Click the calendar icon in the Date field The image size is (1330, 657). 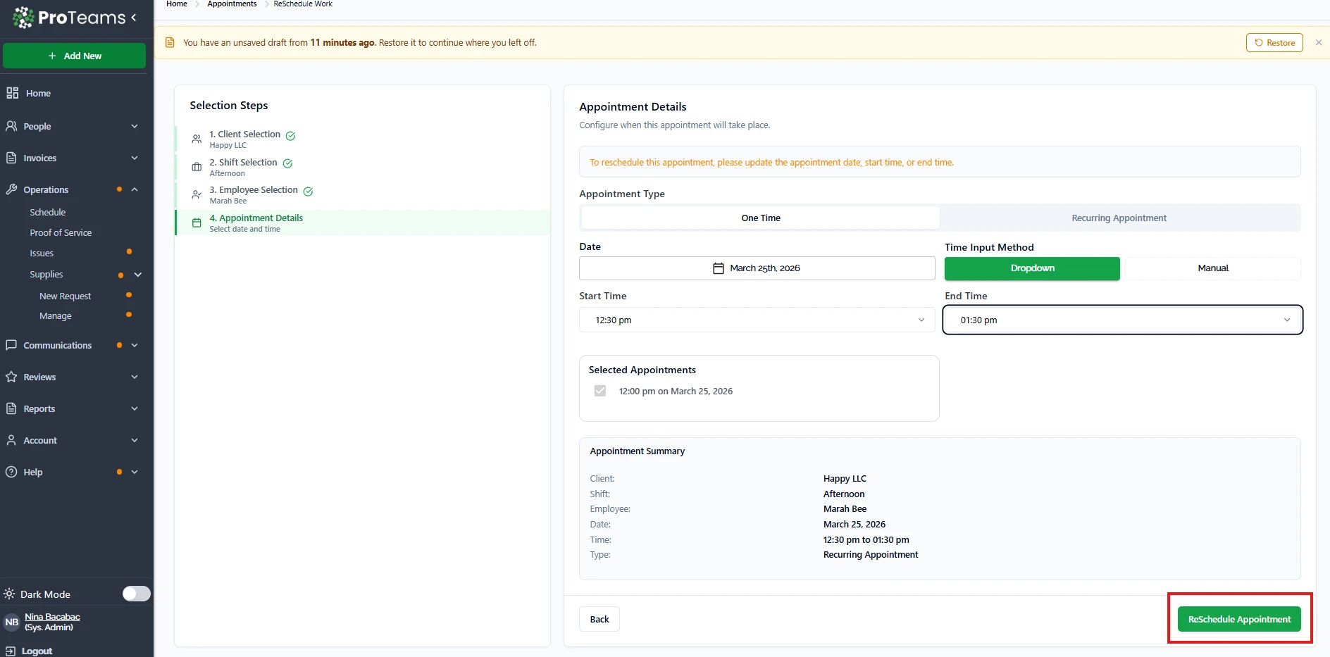pos(718,268)
